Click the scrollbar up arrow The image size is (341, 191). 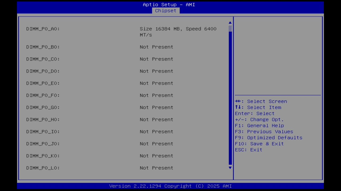point(230,23)
